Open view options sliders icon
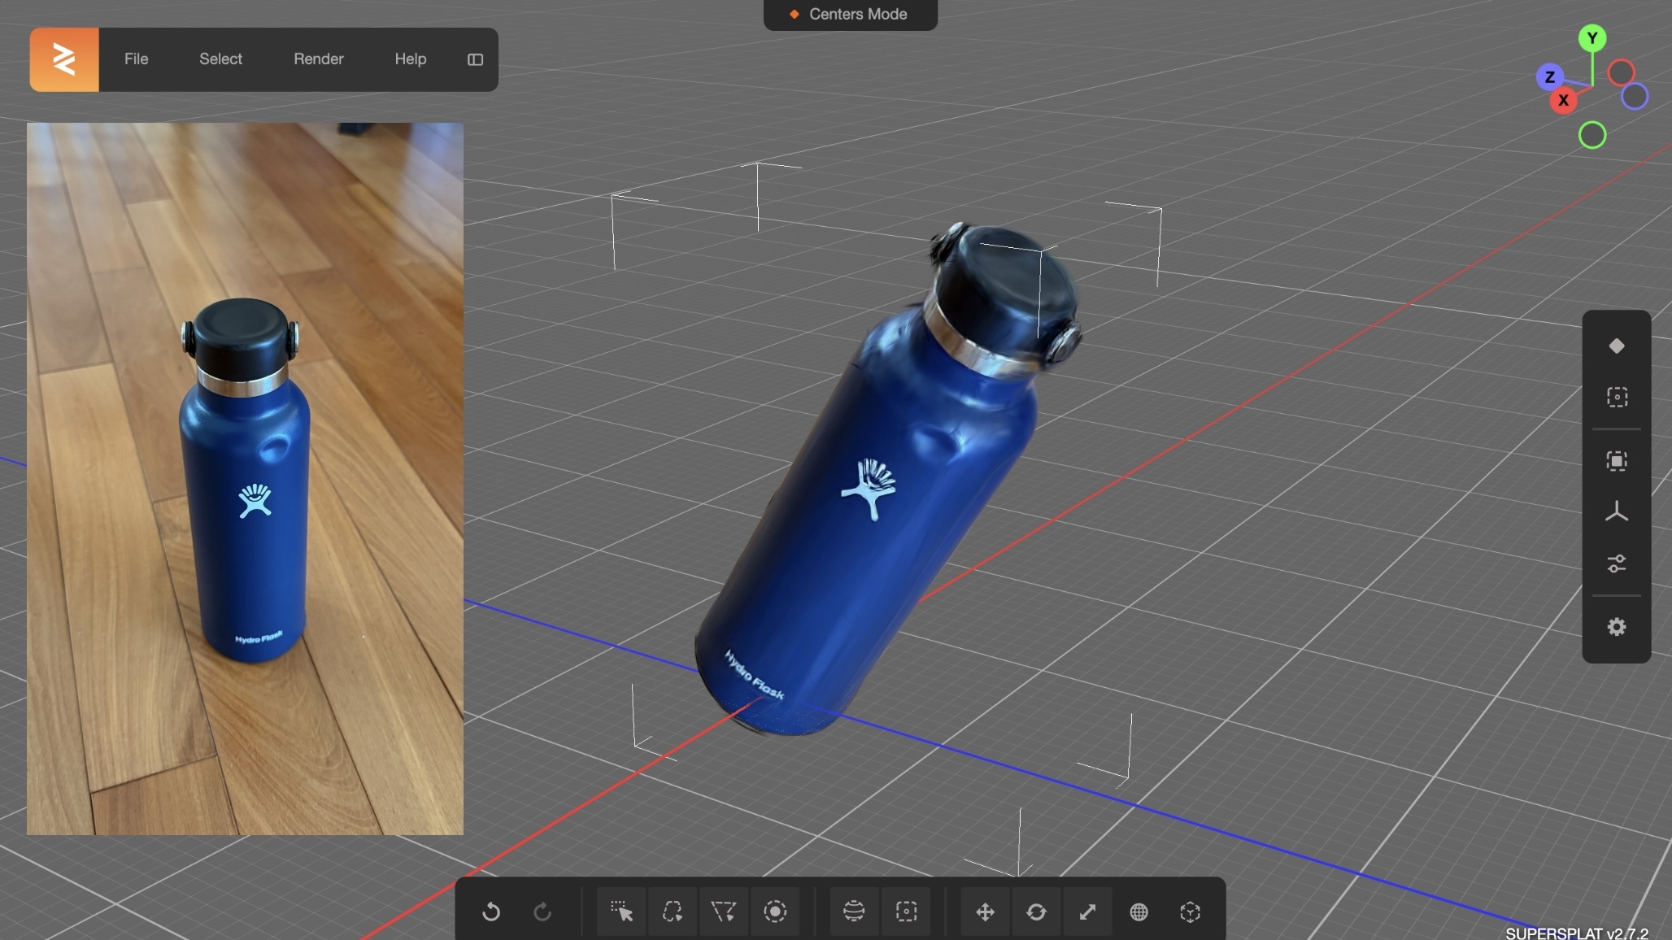 click(1617, 563)
